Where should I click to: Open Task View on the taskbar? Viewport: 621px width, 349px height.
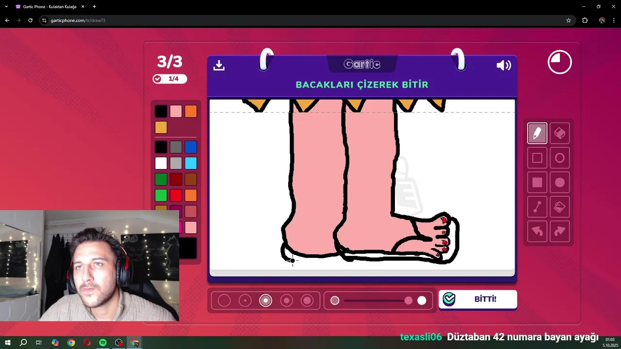(x=39, y=343)
